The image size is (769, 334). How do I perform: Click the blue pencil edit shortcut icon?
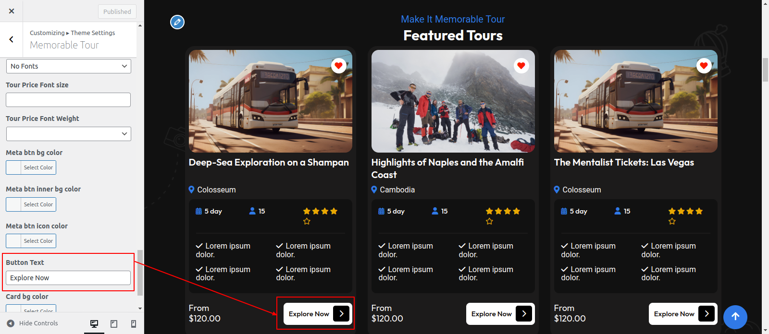177,22
